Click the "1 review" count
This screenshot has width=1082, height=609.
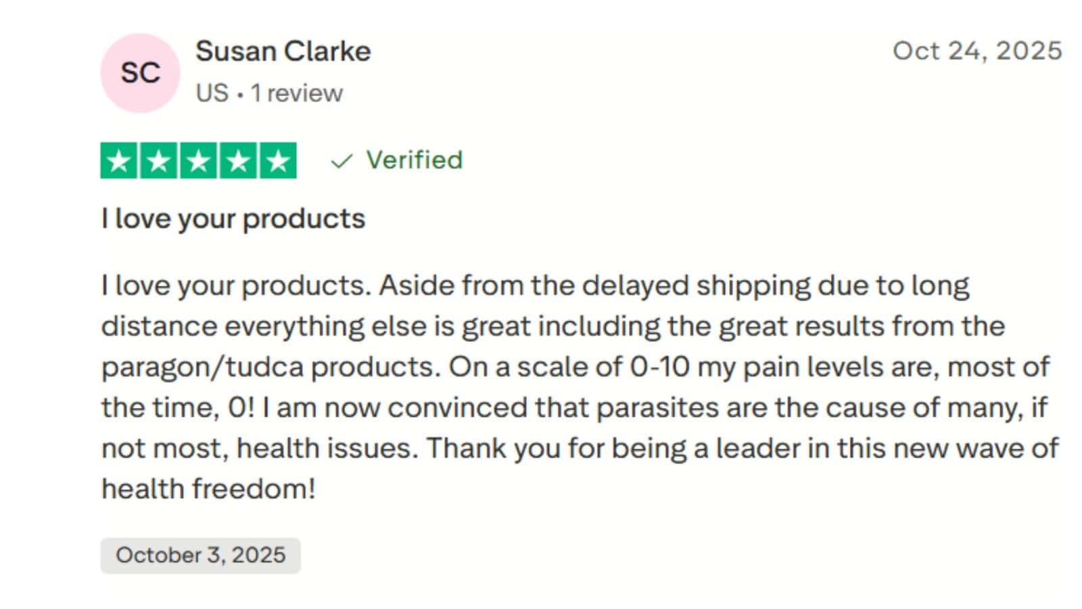click(297, 93)
